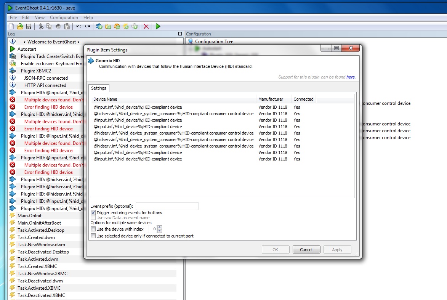Screen dimensions: 447x300
Task: Click the Cancel button
Action: 306,250
